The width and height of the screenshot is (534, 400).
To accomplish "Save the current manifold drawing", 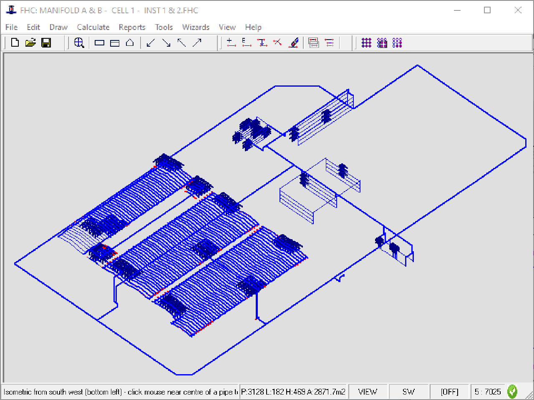I will [47, 42].
